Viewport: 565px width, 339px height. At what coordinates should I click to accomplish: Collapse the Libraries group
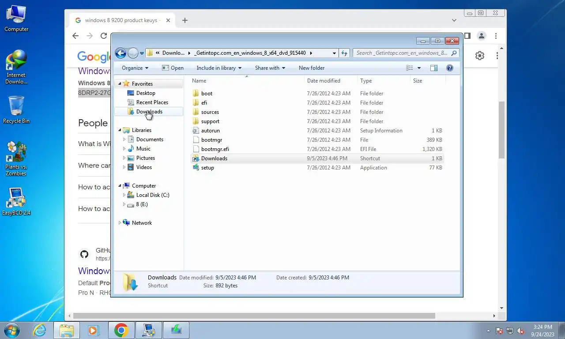pyautogui.click(x=120, y=130)
